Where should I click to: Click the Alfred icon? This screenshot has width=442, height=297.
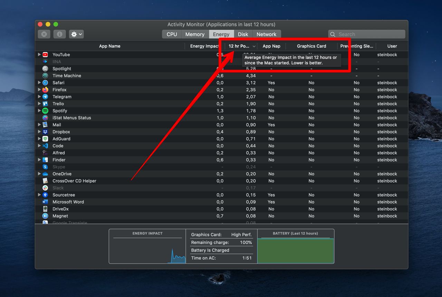point(45,153)
